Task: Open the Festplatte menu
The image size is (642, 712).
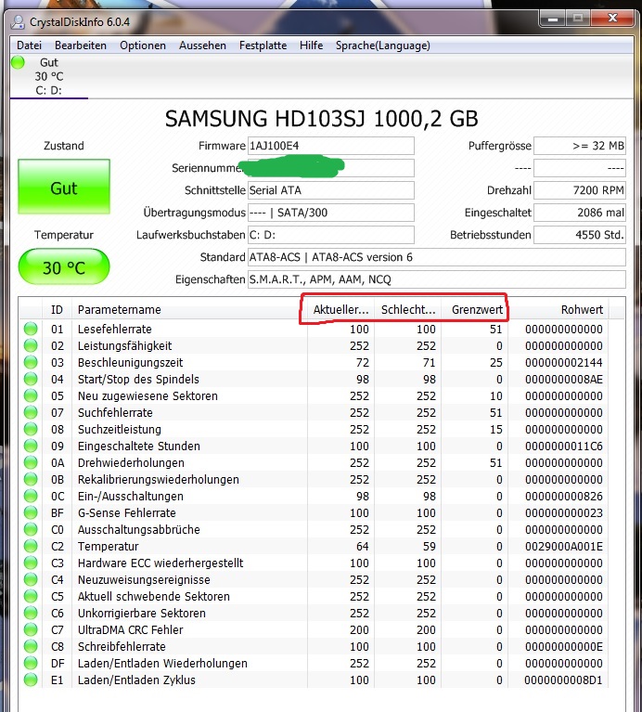Action: point(263,45)
